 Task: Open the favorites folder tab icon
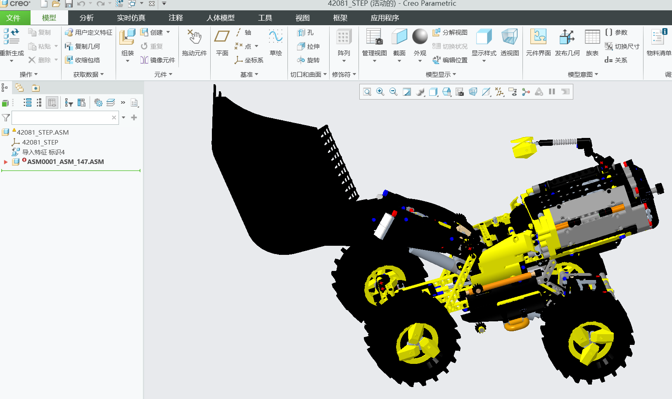36,88
